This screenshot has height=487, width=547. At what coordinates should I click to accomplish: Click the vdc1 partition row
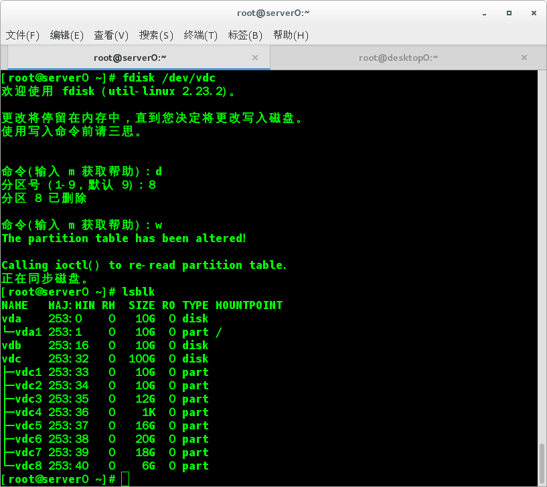point(105,372)
